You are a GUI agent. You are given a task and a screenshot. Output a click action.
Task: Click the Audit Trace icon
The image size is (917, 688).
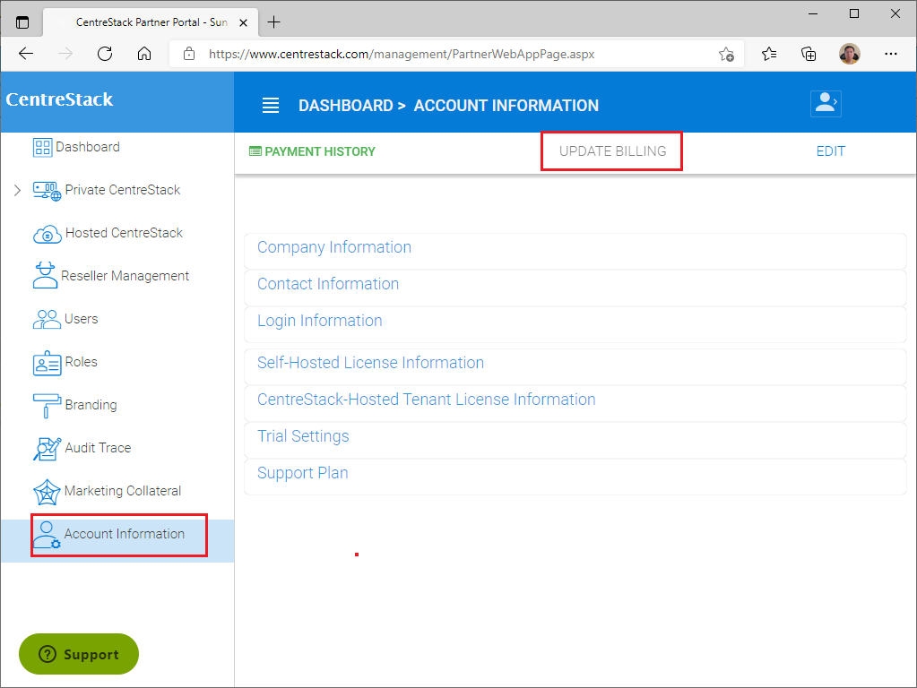(47, 448)
